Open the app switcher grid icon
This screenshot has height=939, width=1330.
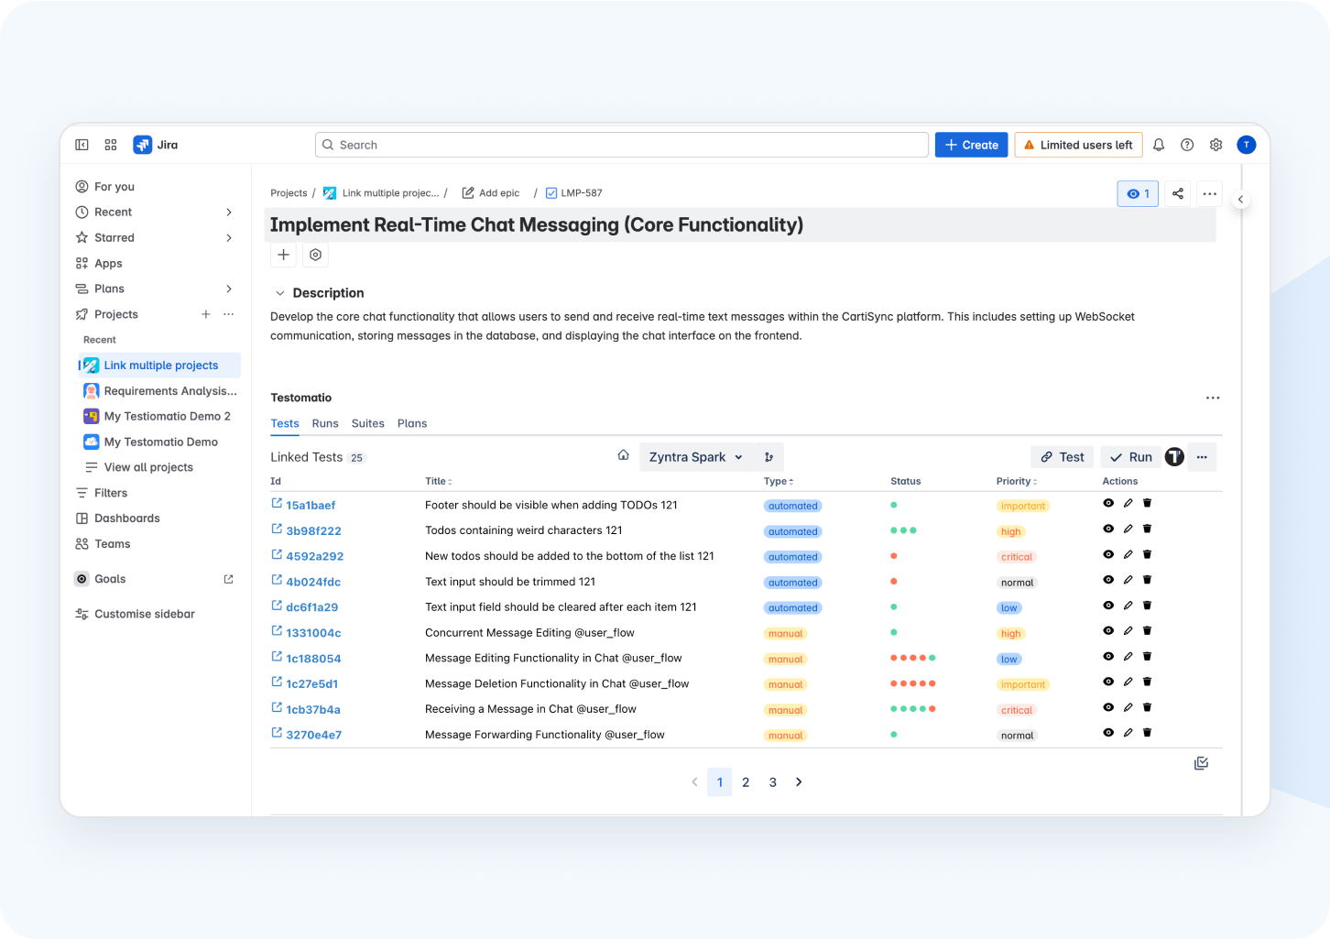111,145
